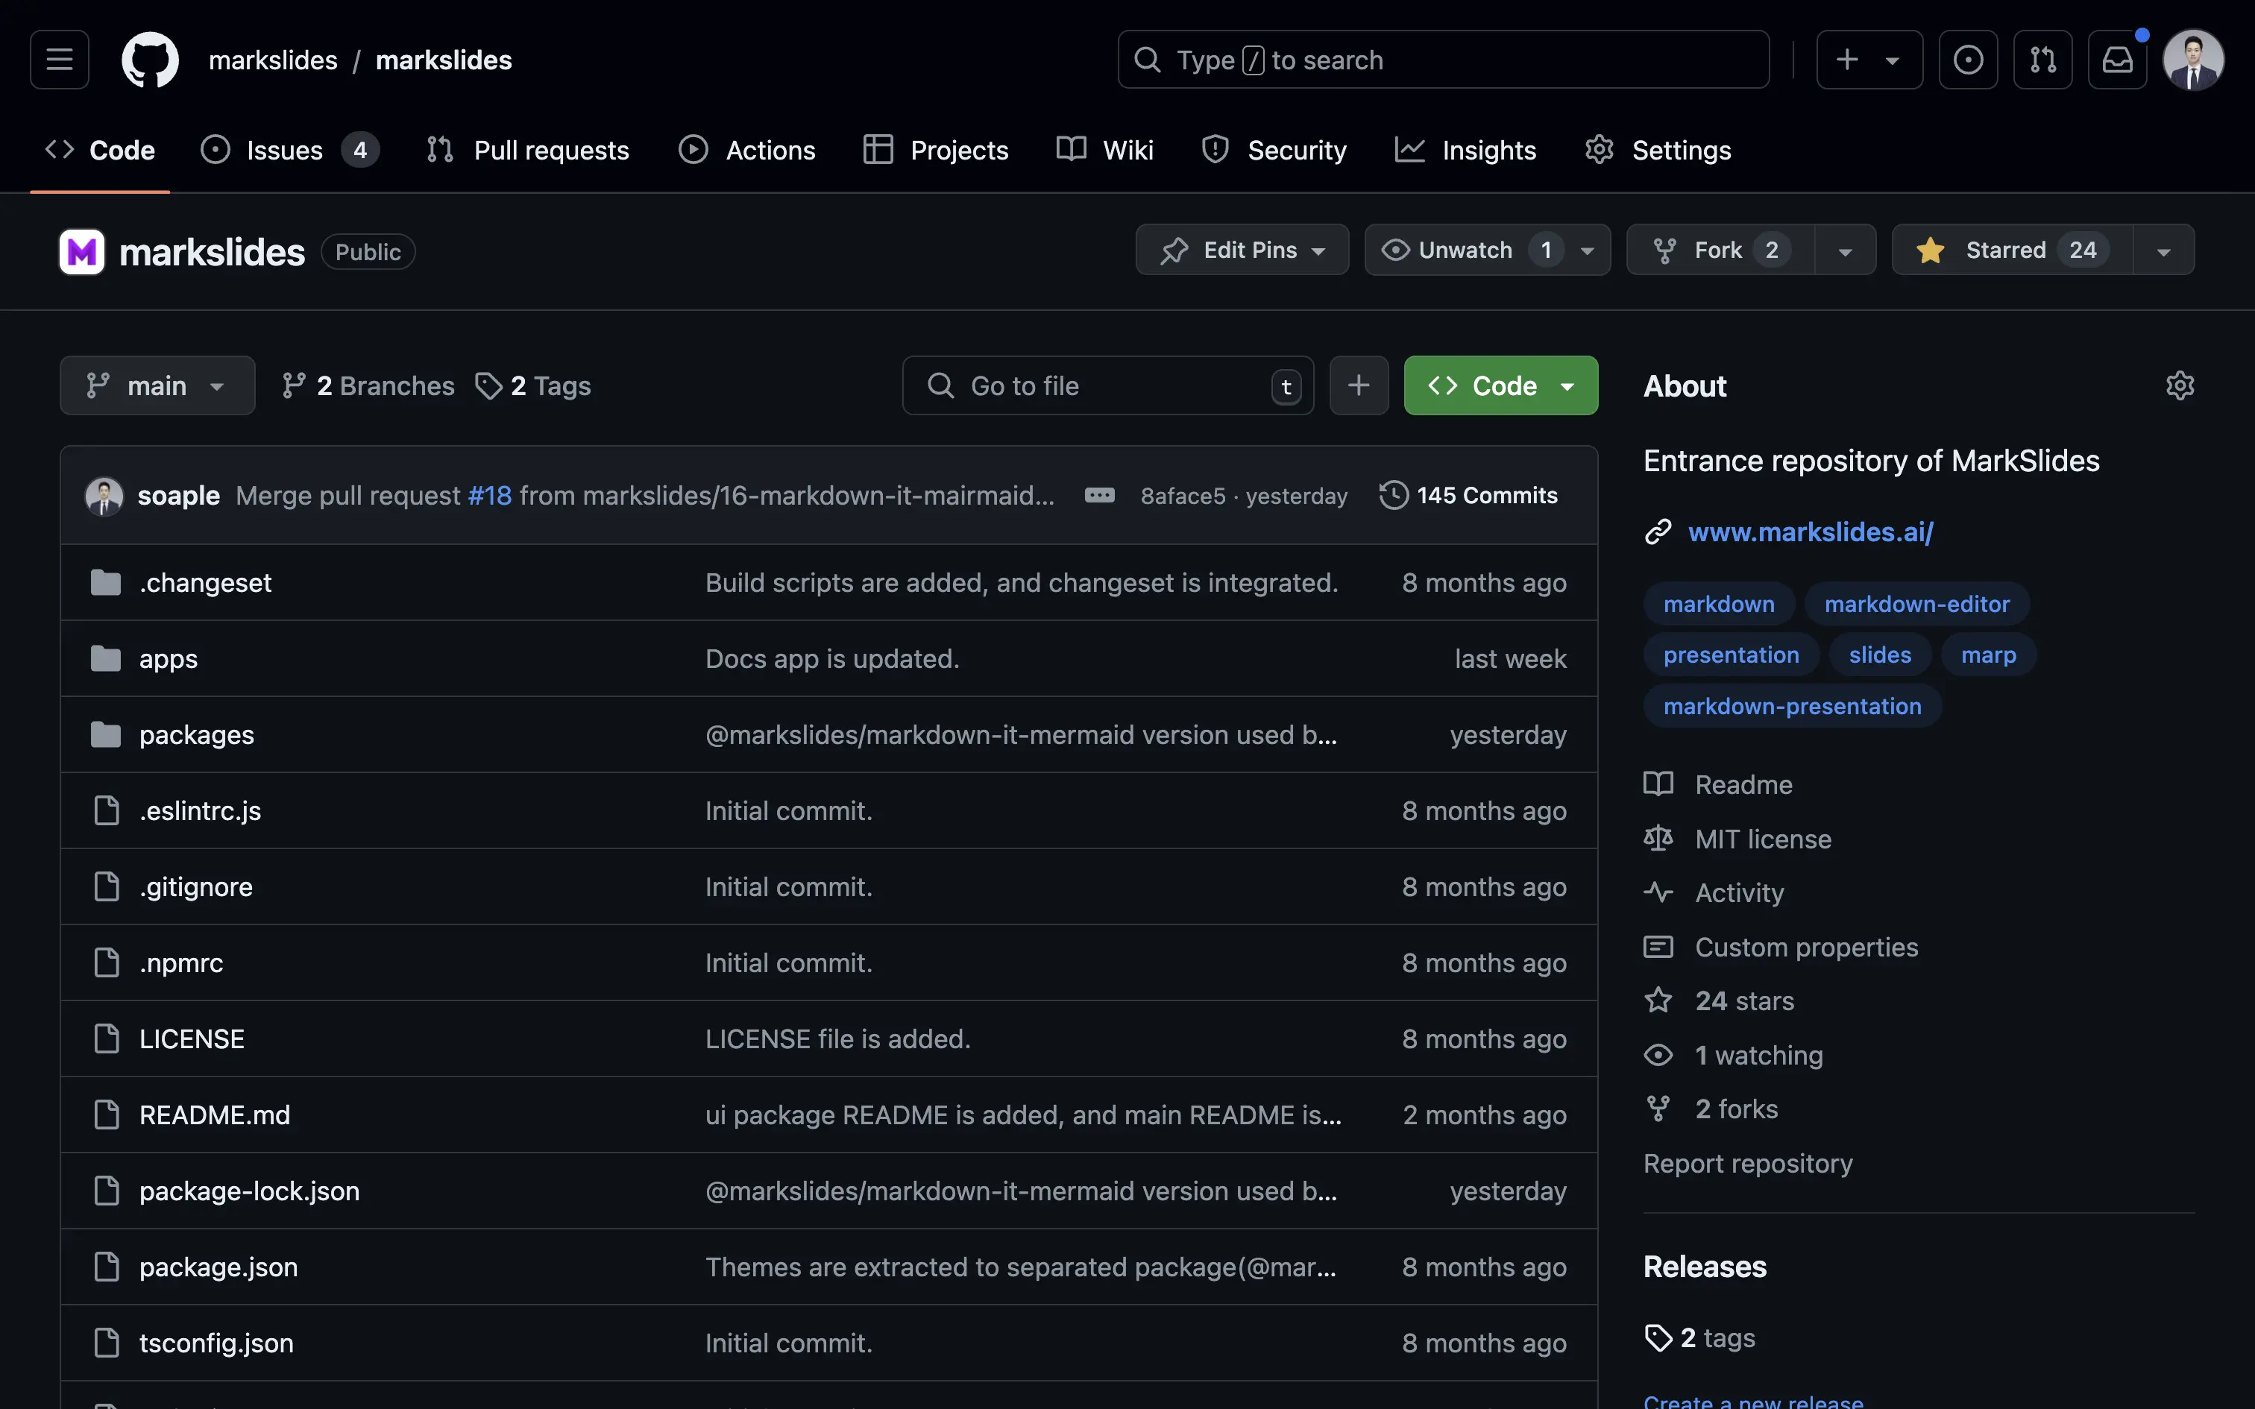Expand the star lists dropdown arrow

[2164, 250]
